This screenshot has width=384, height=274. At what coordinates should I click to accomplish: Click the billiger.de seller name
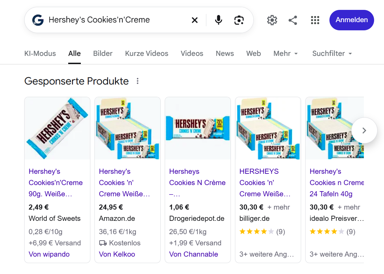click(x=254, y=218)
